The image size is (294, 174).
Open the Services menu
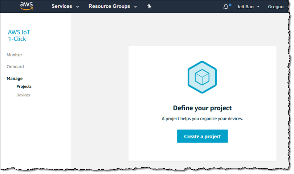click(62, 7)
